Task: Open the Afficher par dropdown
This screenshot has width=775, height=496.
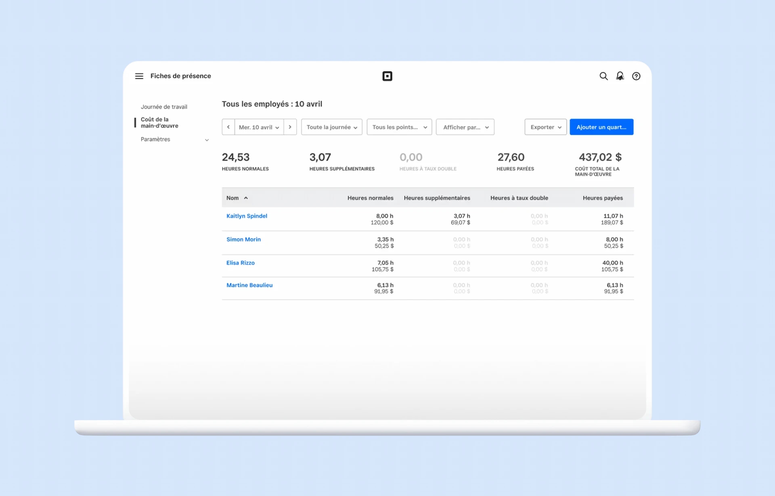Action: (x=465, y=127)
